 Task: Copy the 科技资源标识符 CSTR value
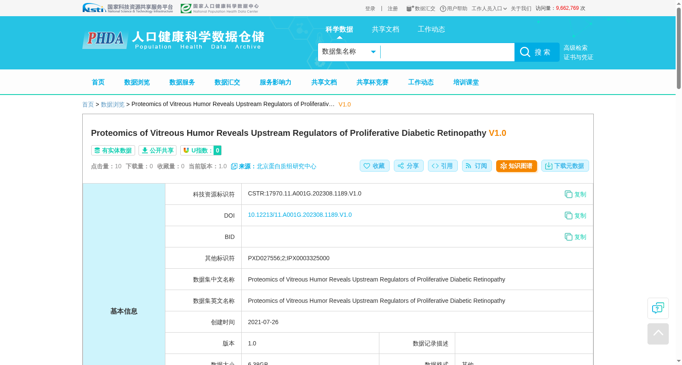575,194
